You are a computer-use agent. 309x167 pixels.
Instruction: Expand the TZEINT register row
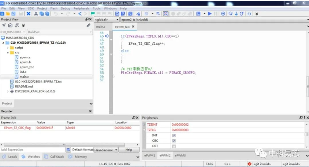pos(144,125)
